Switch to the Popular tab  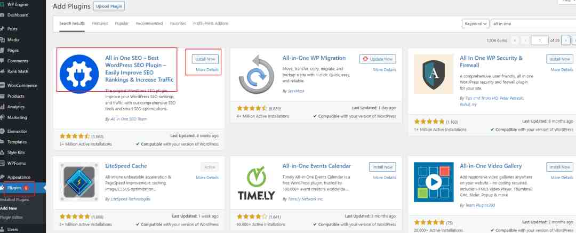122,23
